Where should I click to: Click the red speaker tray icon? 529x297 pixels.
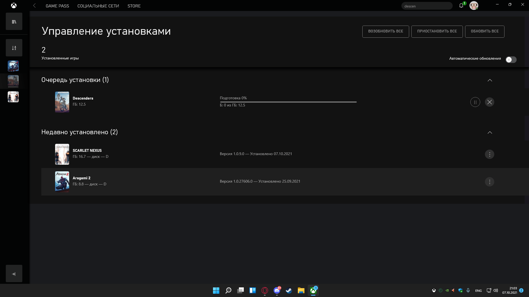tap(453, 290)
